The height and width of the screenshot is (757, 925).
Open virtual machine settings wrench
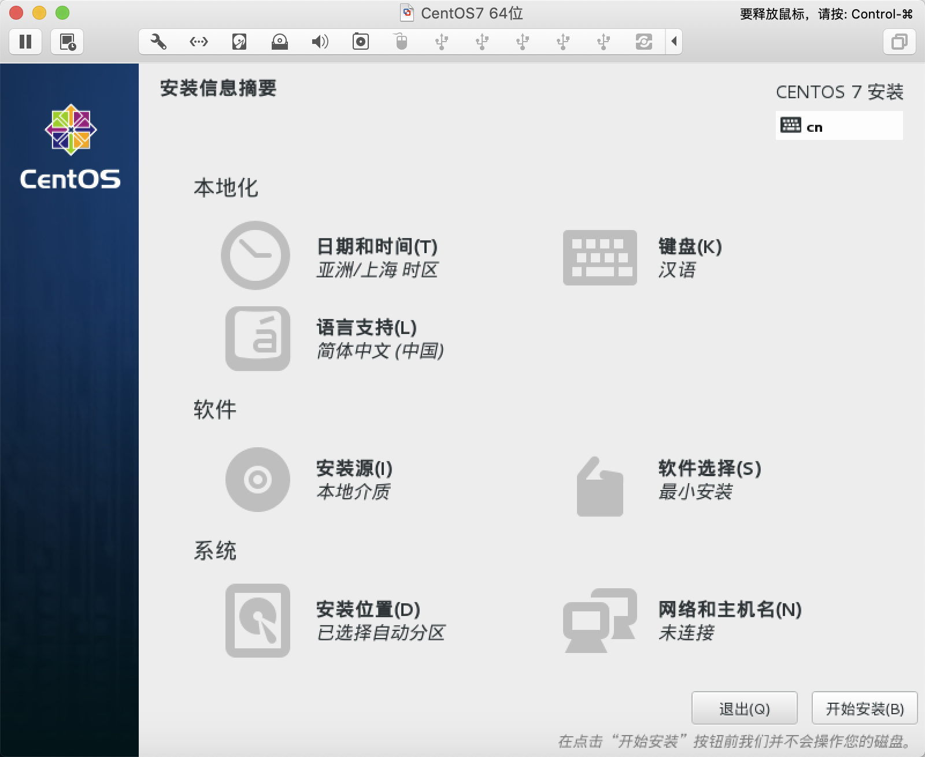[158, 42]
